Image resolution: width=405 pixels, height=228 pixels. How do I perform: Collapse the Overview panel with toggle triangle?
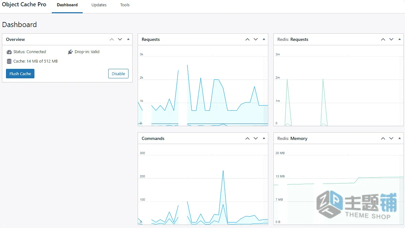click(x=128, y=39)
